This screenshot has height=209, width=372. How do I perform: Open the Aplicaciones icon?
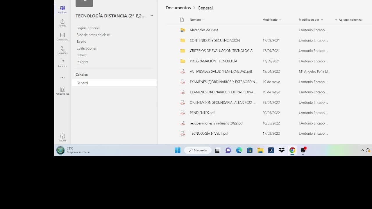click(62, 91)
